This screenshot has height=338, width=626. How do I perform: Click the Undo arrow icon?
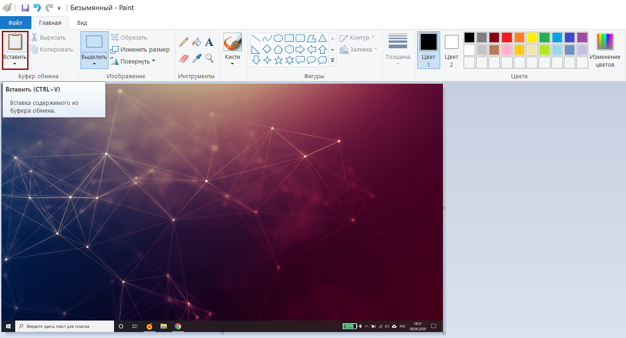pyautogui.click(x=37, y=8)
